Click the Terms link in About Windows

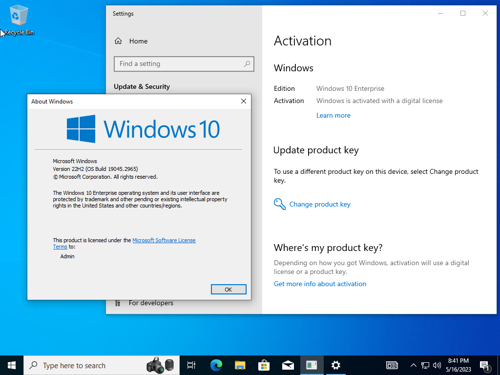pos(60,247)
